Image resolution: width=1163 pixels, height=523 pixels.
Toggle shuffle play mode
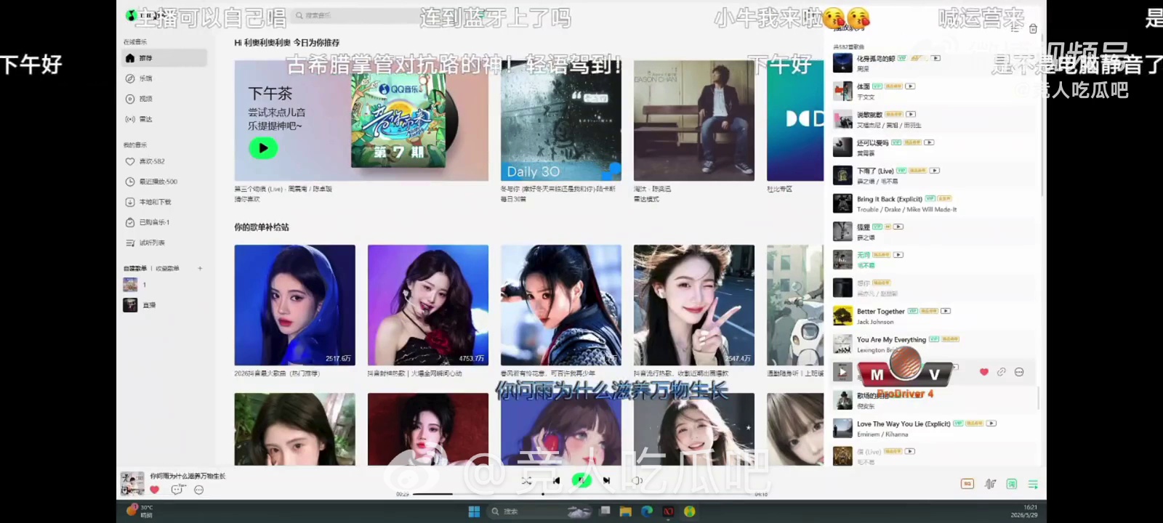528,480
